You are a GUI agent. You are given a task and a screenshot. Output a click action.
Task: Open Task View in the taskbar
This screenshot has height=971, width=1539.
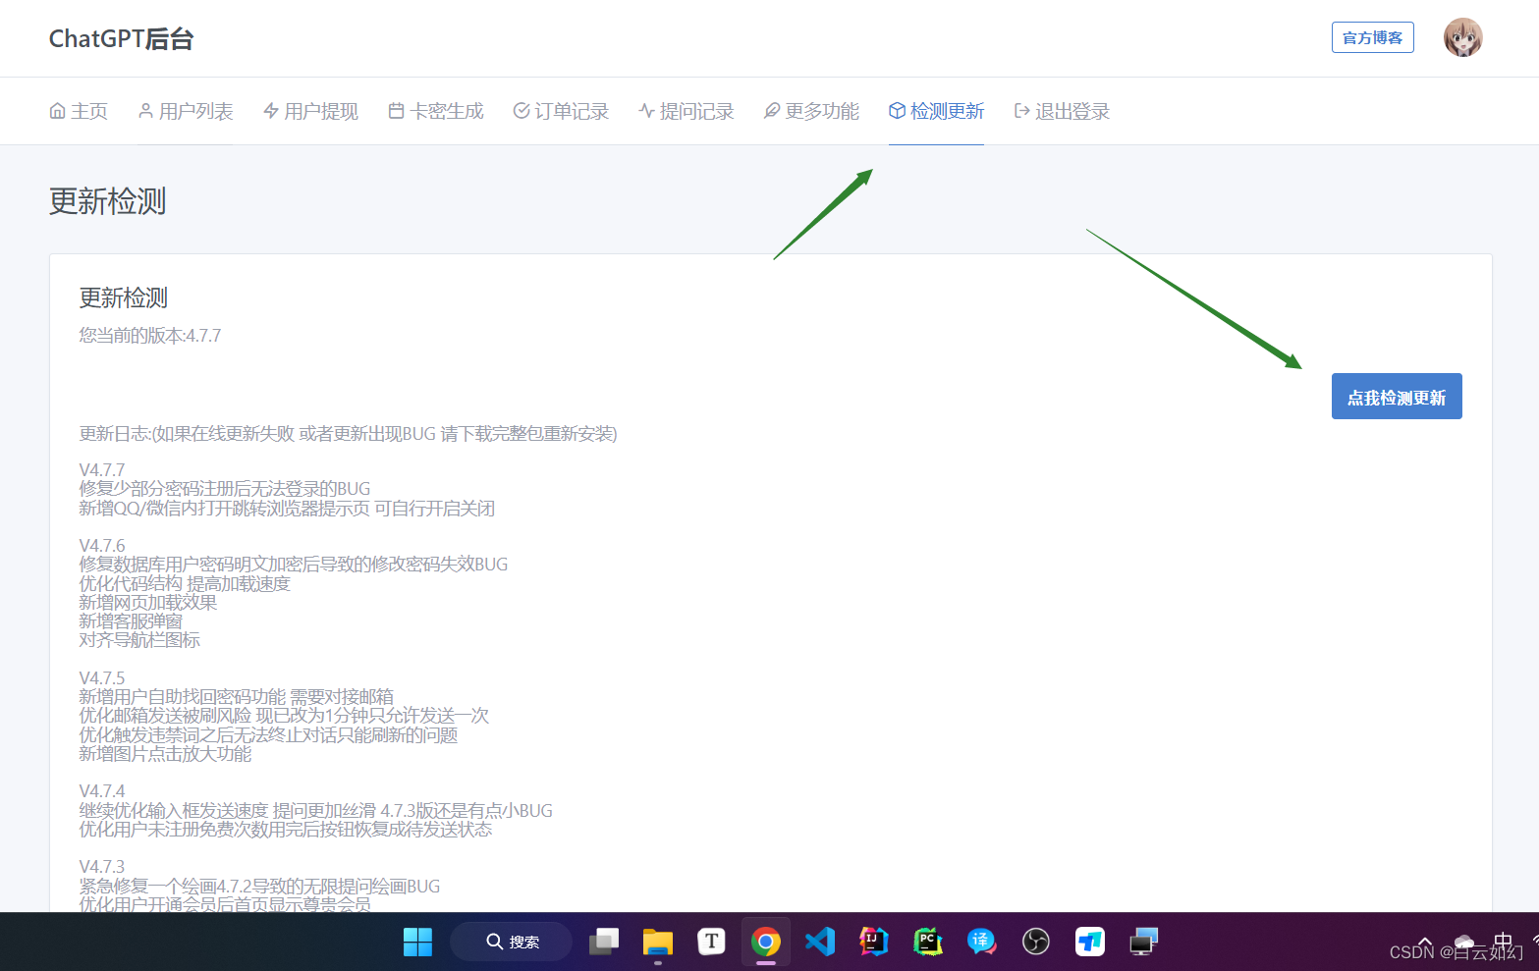[604, 942]
